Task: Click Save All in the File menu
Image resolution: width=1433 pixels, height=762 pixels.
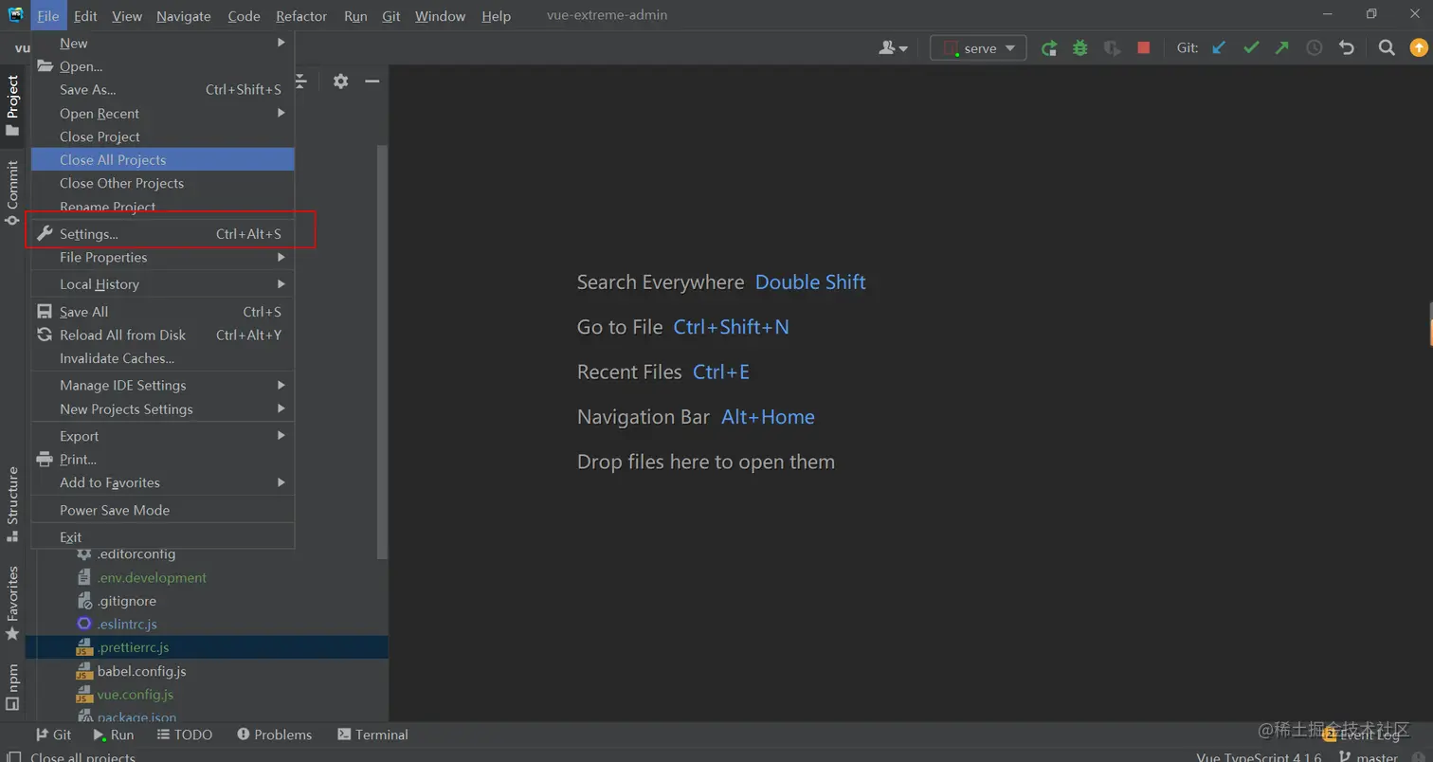Action: [163, 312]
